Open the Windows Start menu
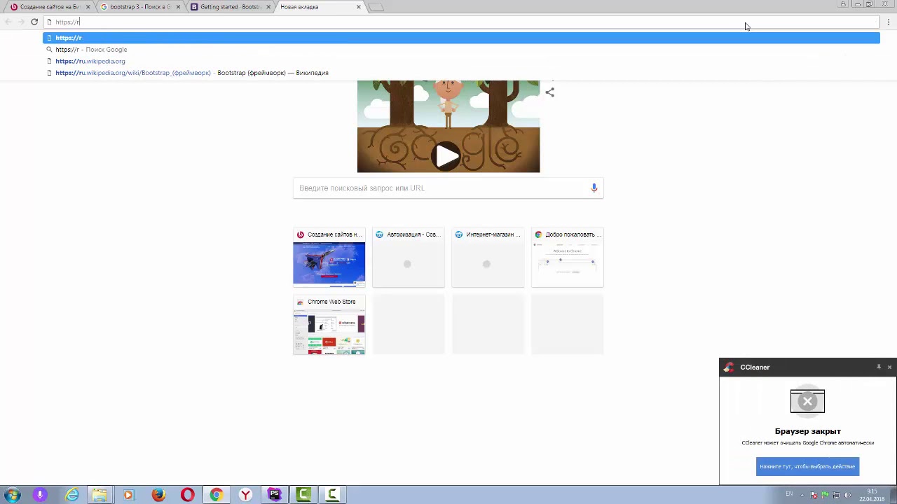Viewport: 897px width, 504px height. click(12, 495)
